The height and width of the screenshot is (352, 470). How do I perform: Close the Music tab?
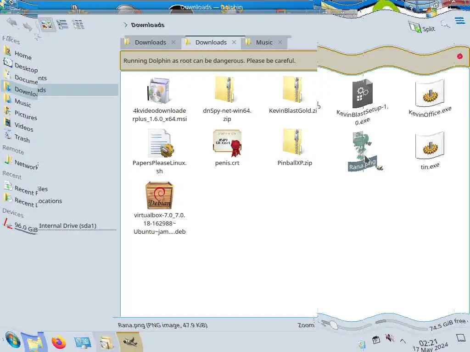click(x=280, y=42)
